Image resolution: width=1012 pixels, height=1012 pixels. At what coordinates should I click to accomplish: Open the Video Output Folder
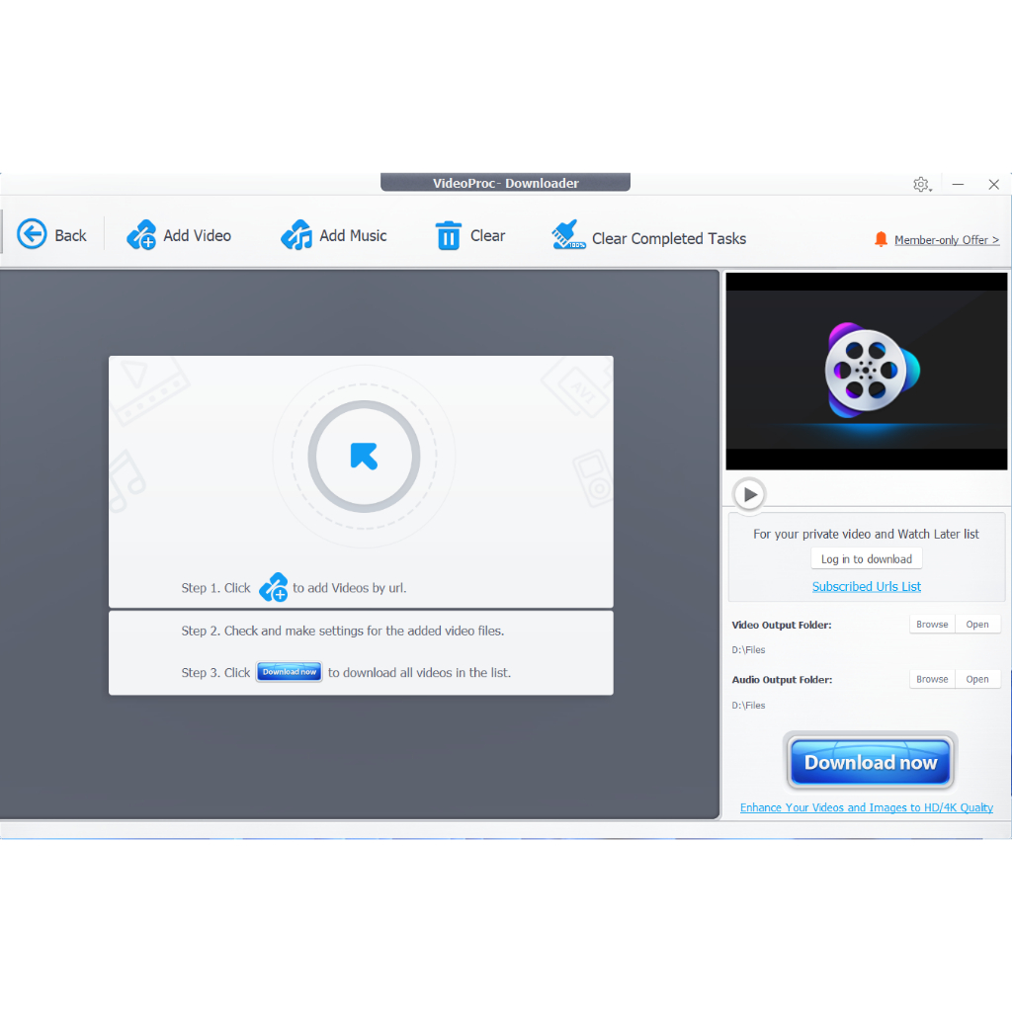977,625
